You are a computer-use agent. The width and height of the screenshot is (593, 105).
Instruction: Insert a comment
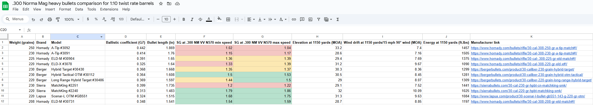[x=302, y=19]
